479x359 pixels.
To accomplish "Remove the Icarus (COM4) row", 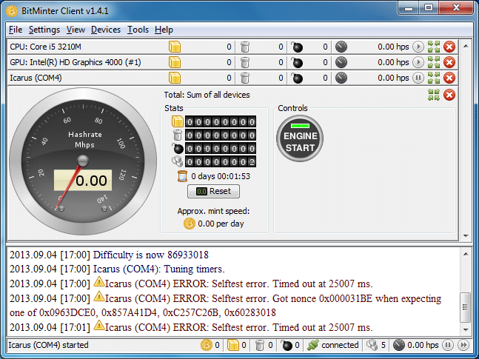I will [x=449, y=78].
